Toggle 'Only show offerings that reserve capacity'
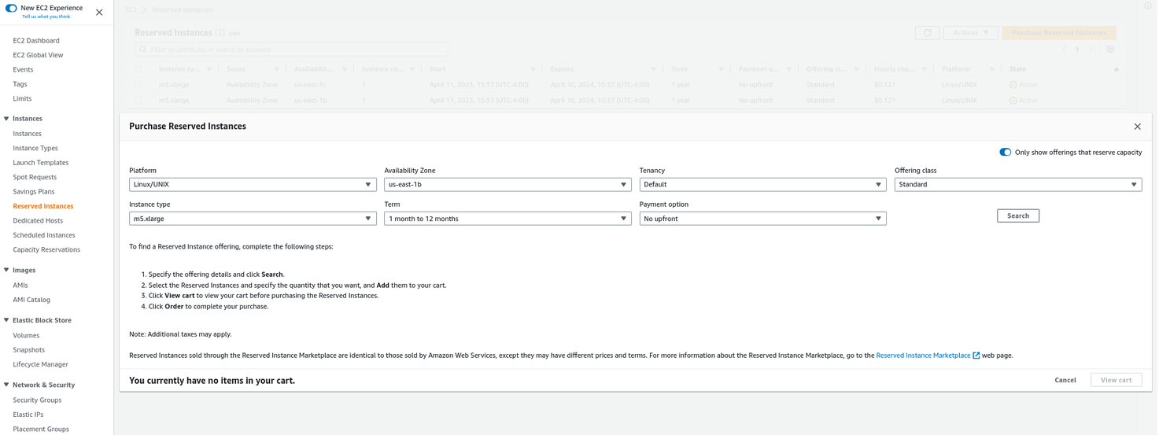Viewport: 1170px width, 435px height. point(1005,153)
